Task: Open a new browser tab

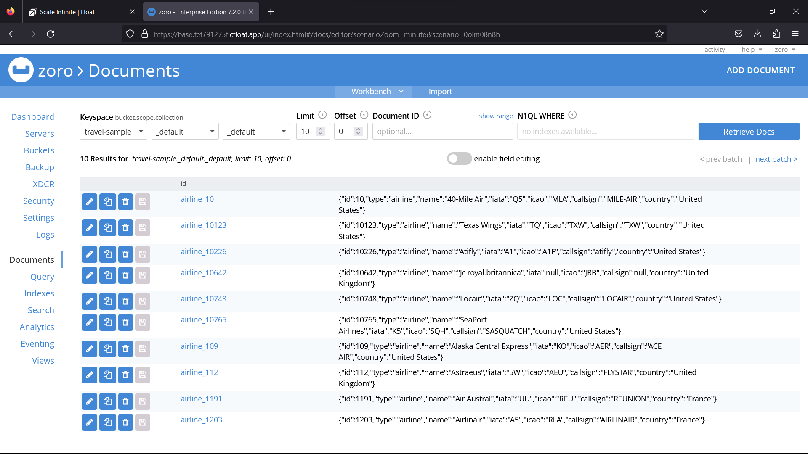Action: pos(271,12)
